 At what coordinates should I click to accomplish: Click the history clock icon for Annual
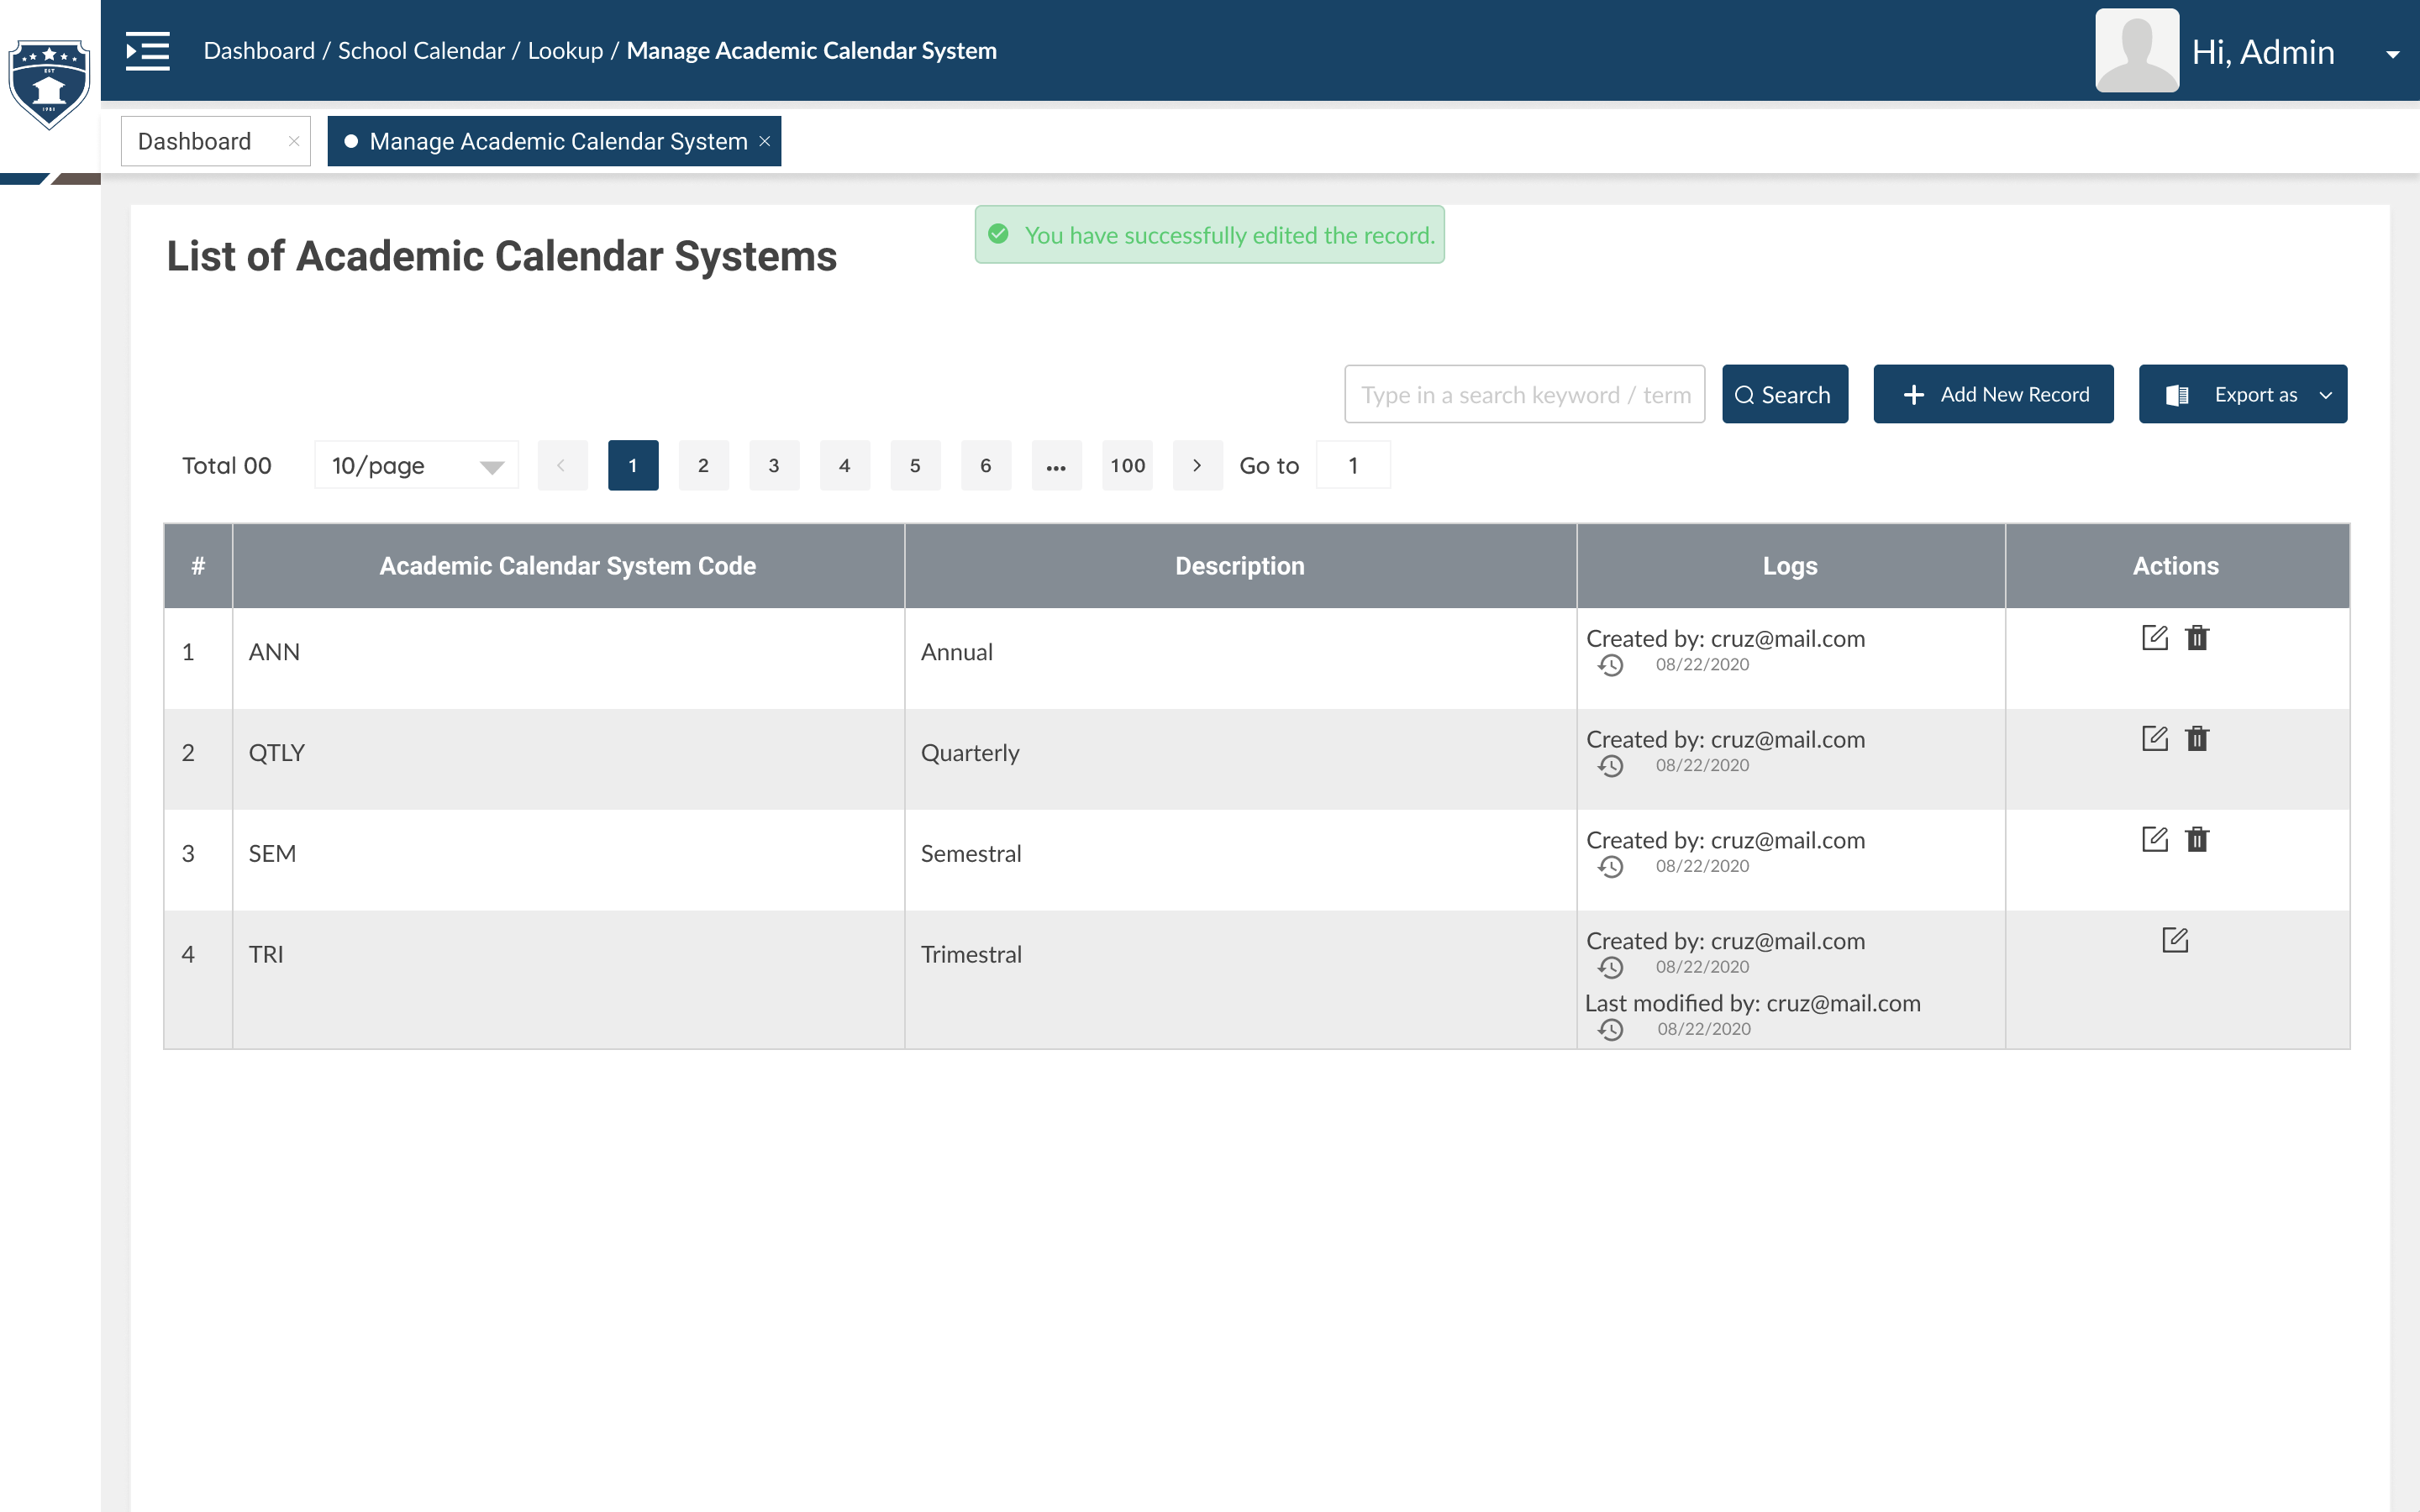tap(1612, 665)
